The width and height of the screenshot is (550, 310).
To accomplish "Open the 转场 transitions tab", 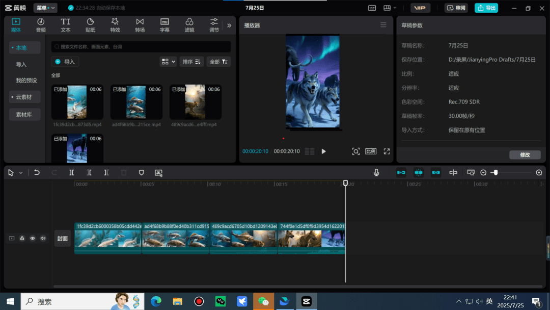I will 140,25.
